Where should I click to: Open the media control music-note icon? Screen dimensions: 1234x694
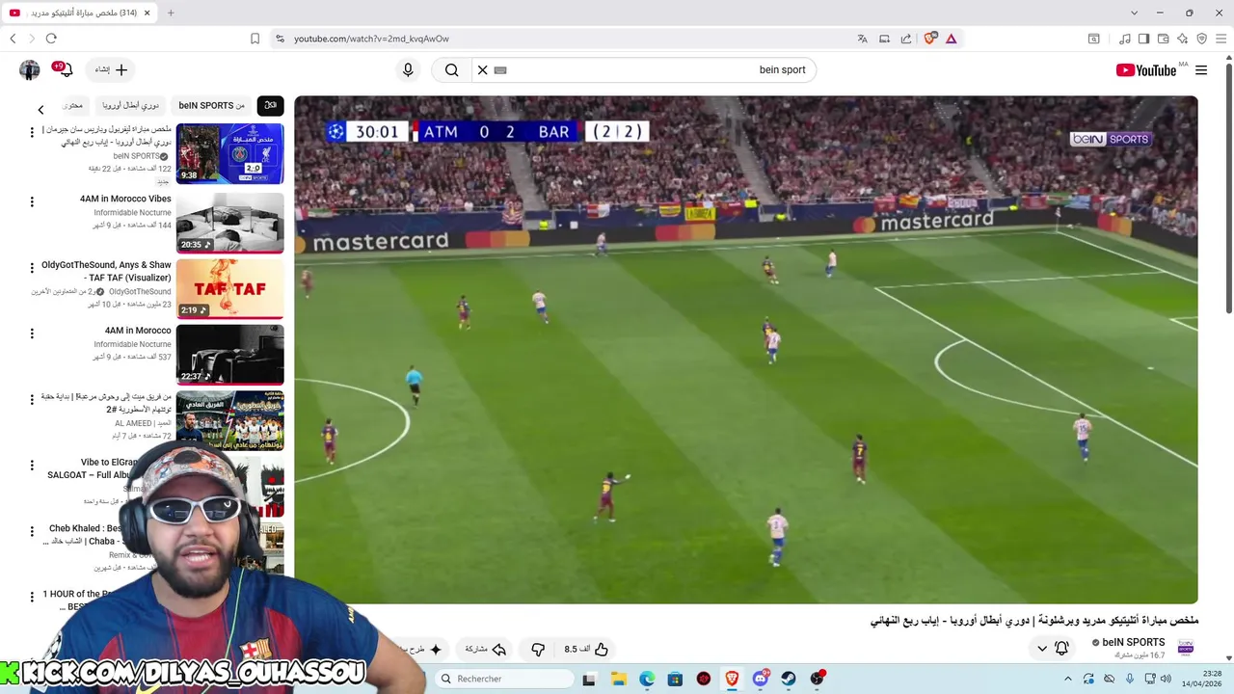tap(1125, 39)
